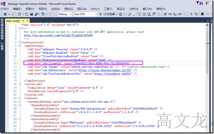
Task: Collapse the dependentAssembly node at line 28
Action: coord(20,119)
